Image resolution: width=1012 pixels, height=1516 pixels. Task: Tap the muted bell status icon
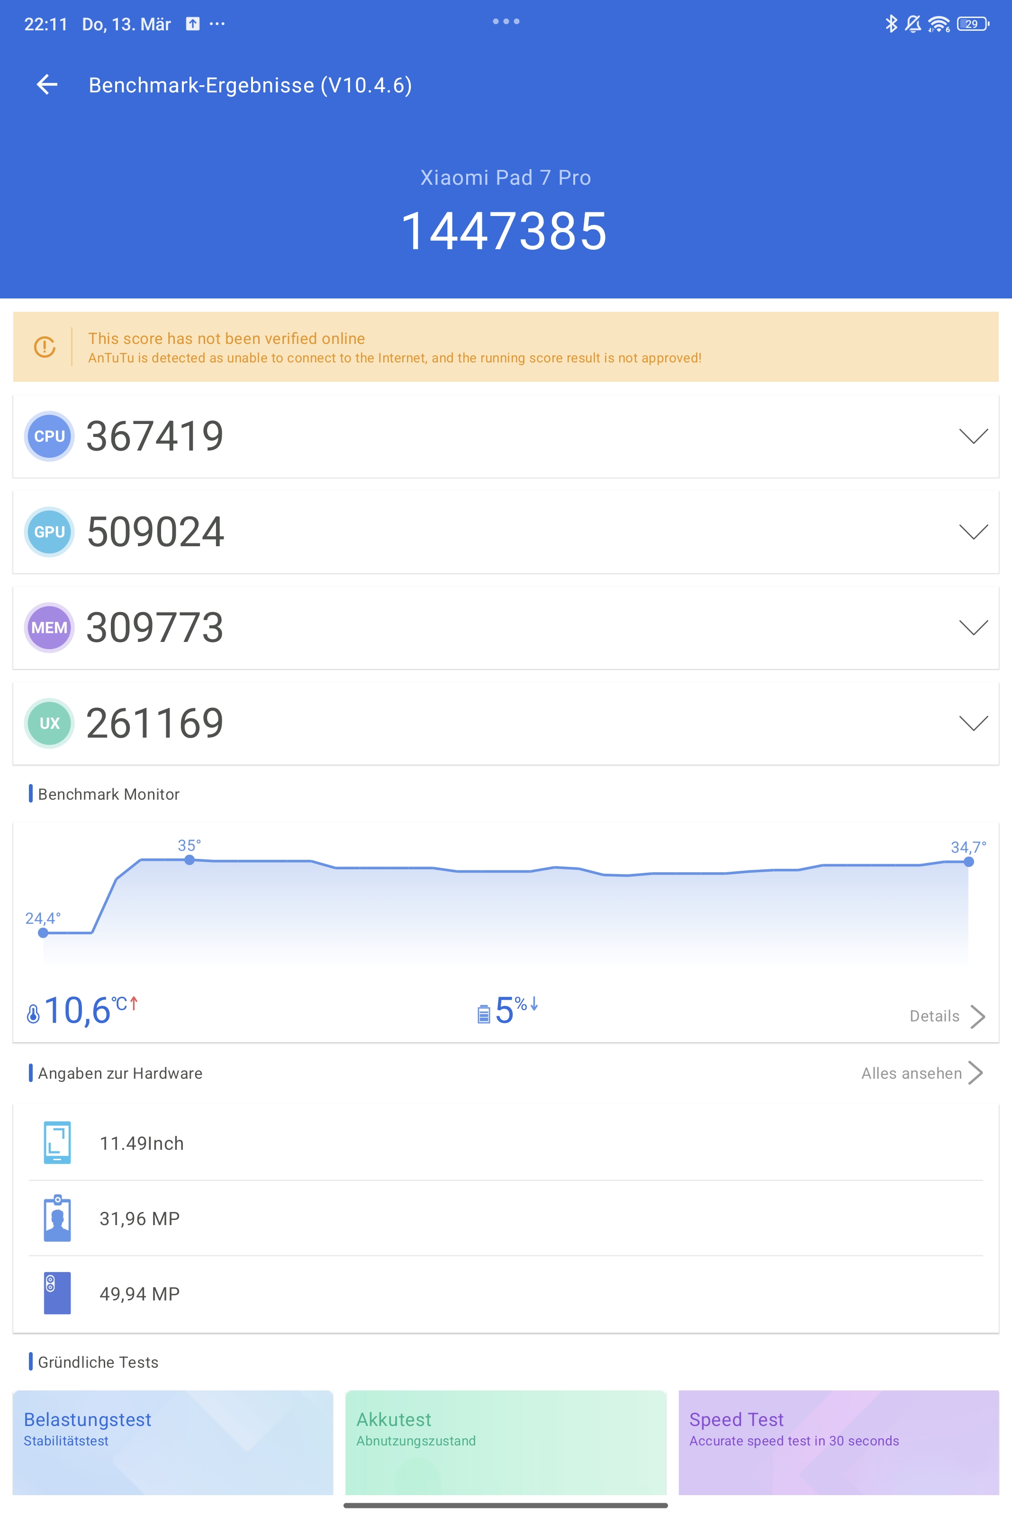pos(913,24)
